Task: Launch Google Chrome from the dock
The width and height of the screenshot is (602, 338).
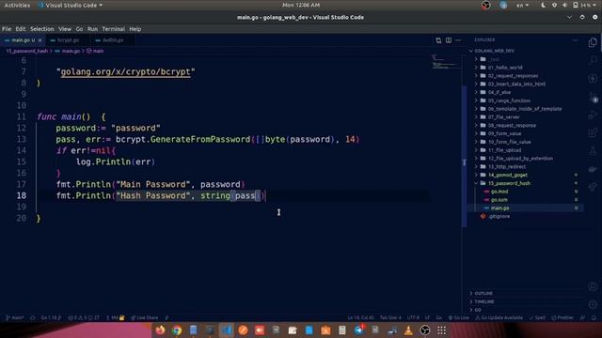Action: (x=177, y=330)
